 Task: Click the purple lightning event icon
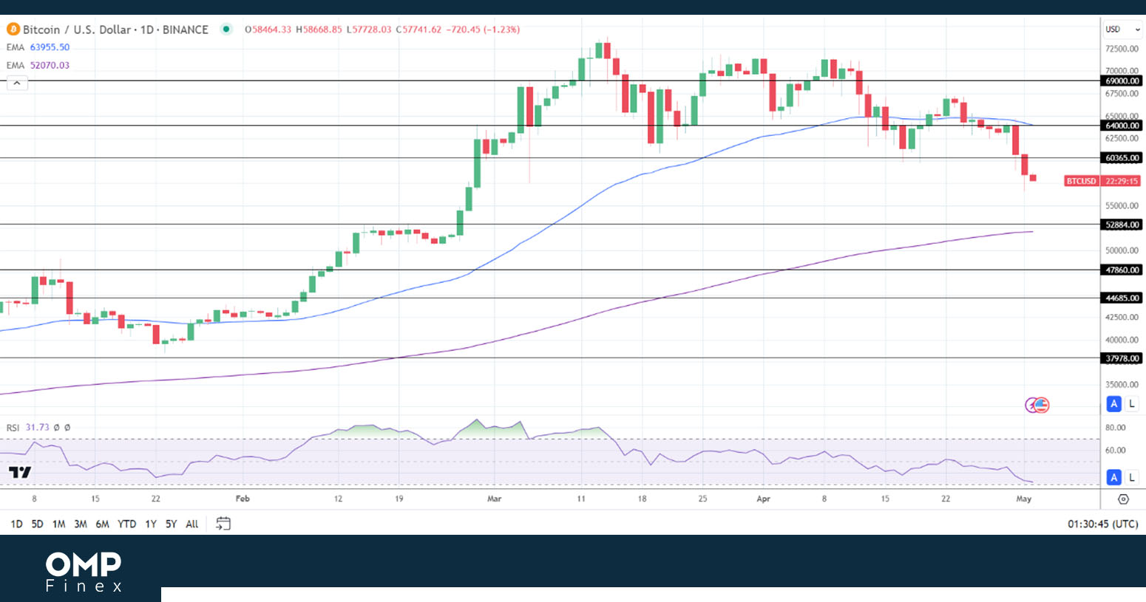pos(1031,405)
